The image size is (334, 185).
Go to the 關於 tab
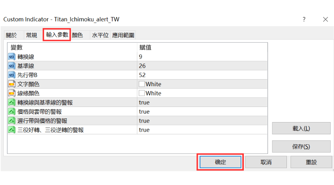(12, 35)
